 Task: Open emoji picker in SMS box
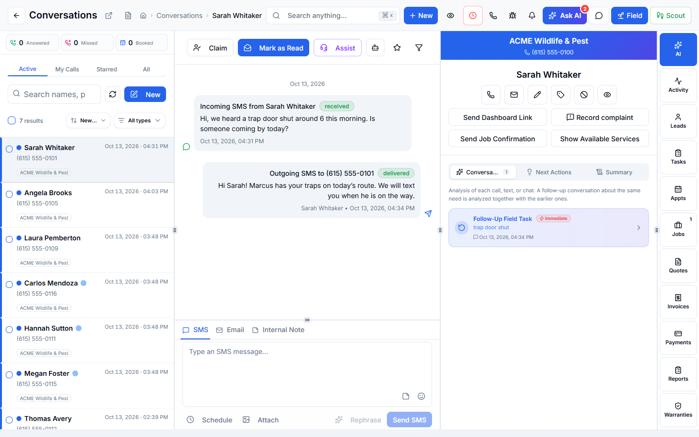[x=421, y=396]
